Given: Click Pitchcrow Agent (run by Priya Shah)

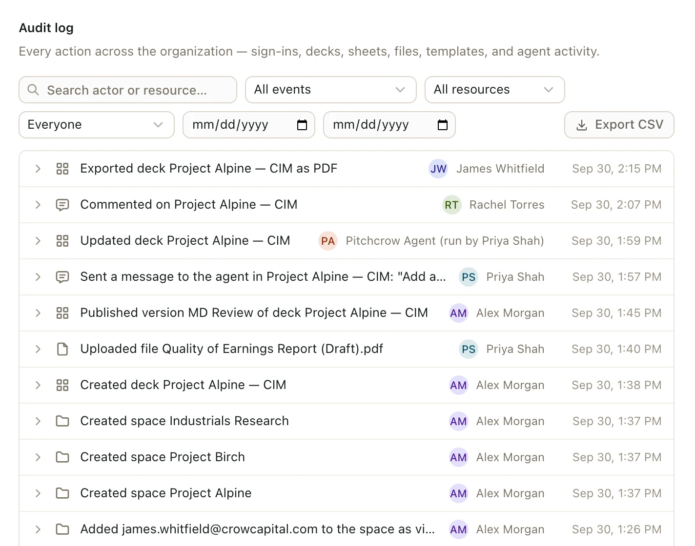Looking at the screenshot, I should [445, 241].
